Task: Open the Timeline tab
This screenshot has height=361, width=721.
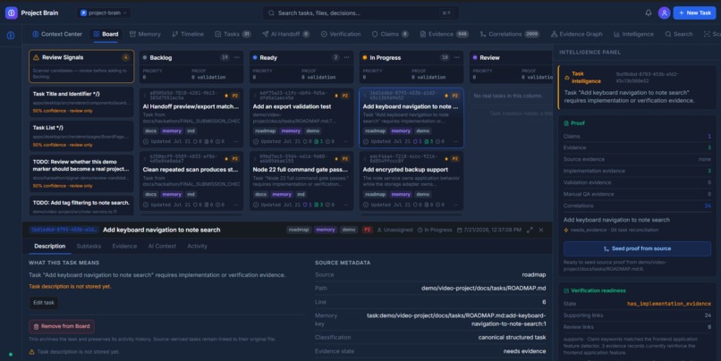Action: click(x=188, y=34)
